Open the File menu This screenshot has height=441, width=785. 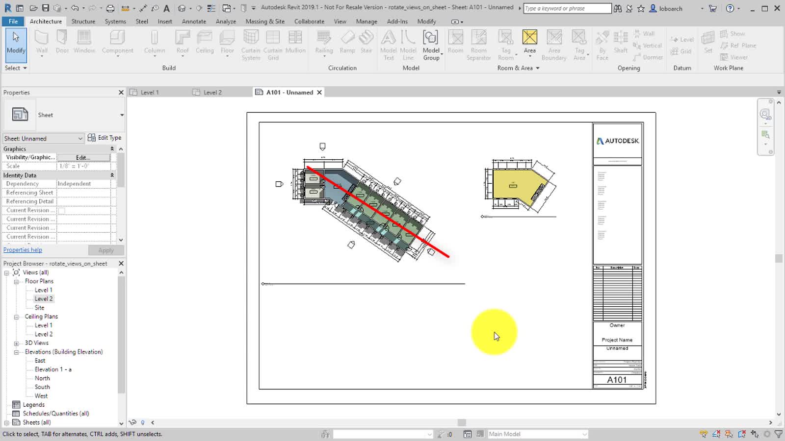[13, 21]
